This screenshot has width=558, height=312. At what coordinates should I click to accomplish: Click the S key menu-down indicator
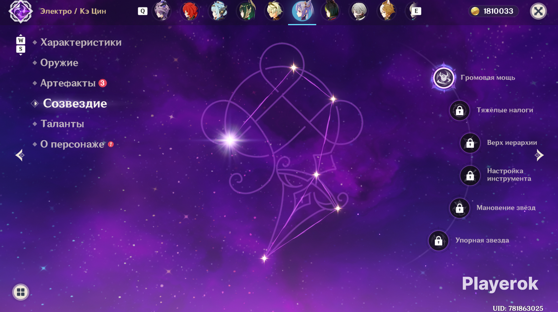click(x=21, y=49)
